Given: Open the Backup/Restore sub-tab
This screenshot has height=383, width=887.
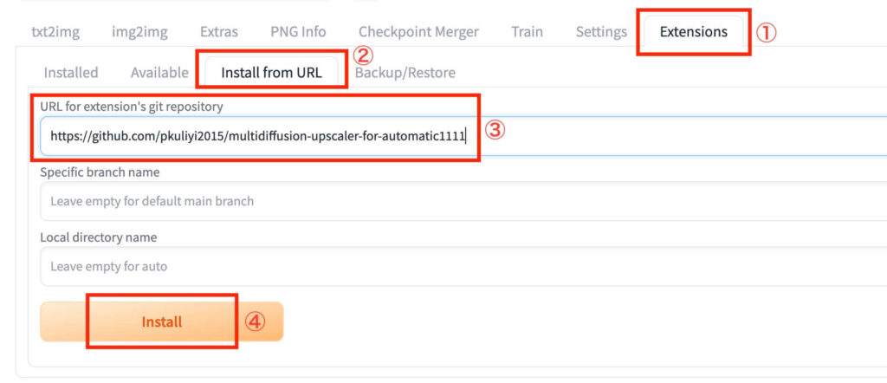Looking at the screenshot, I should click(x=405, y=73).
